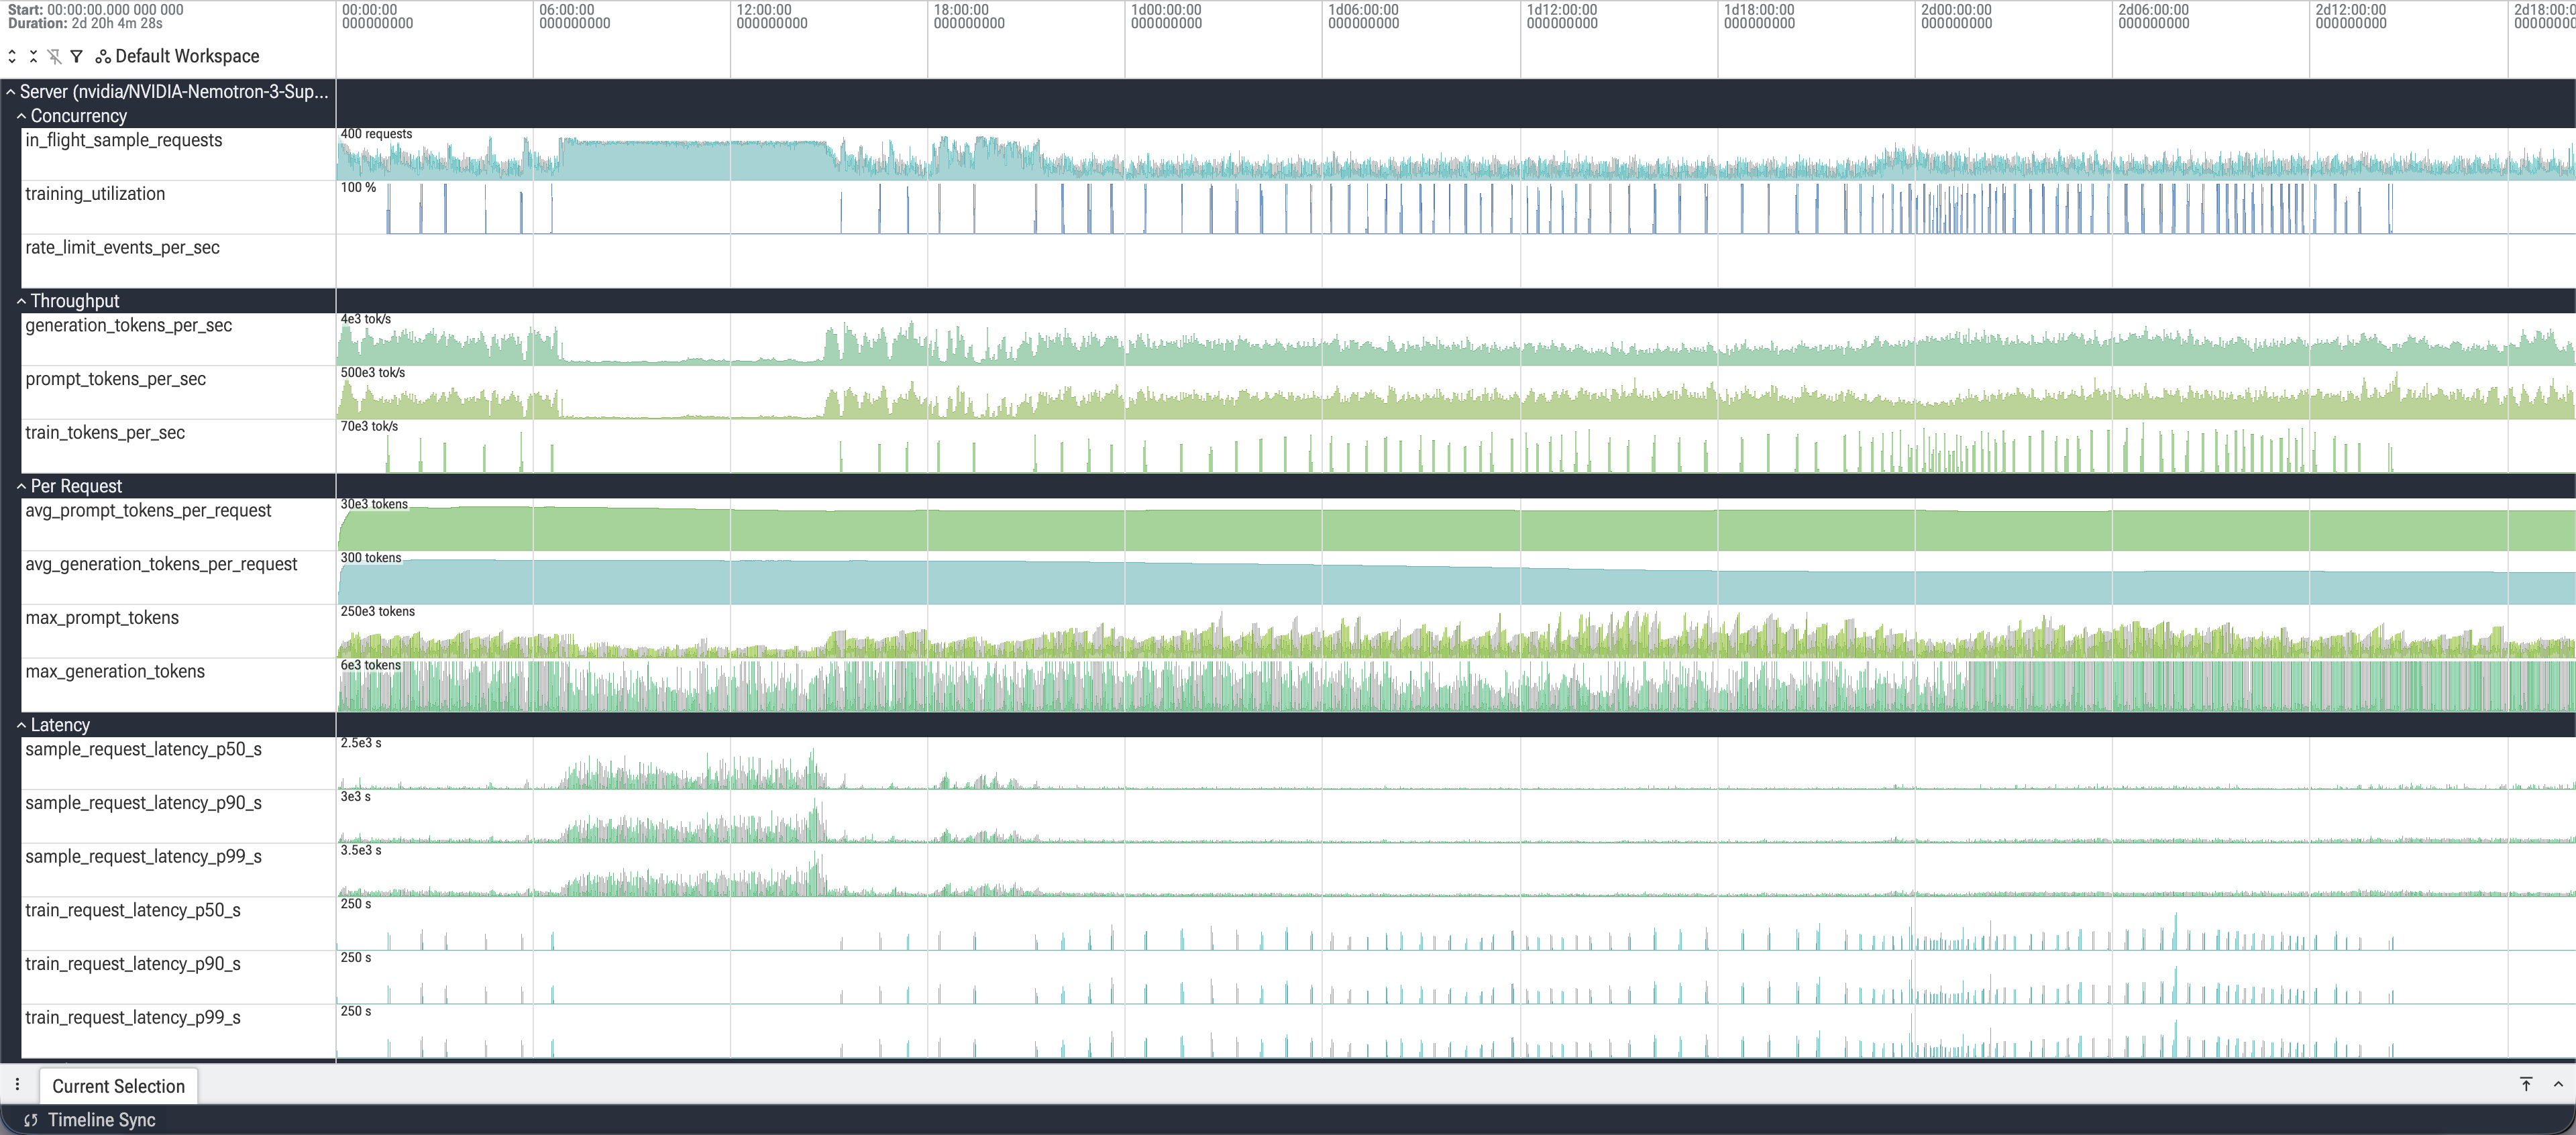Open the Current Selection tab
2576x1135 pixels.
point(118,1086)
